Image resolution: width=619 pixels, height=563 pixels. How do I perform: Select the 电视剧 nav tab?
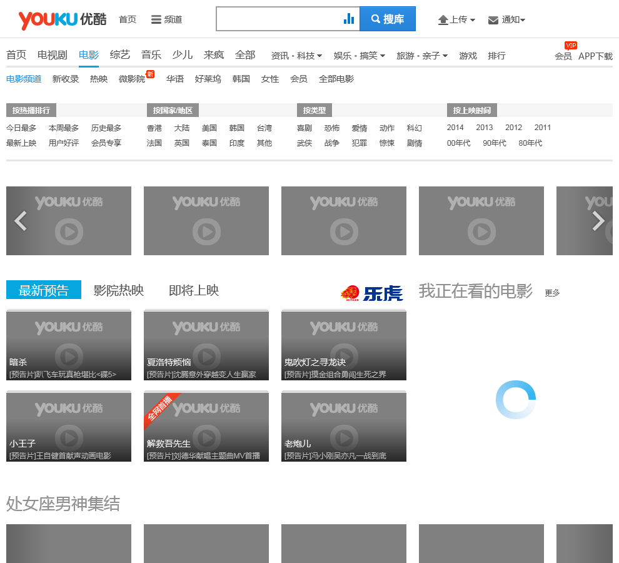coord(52,55)
